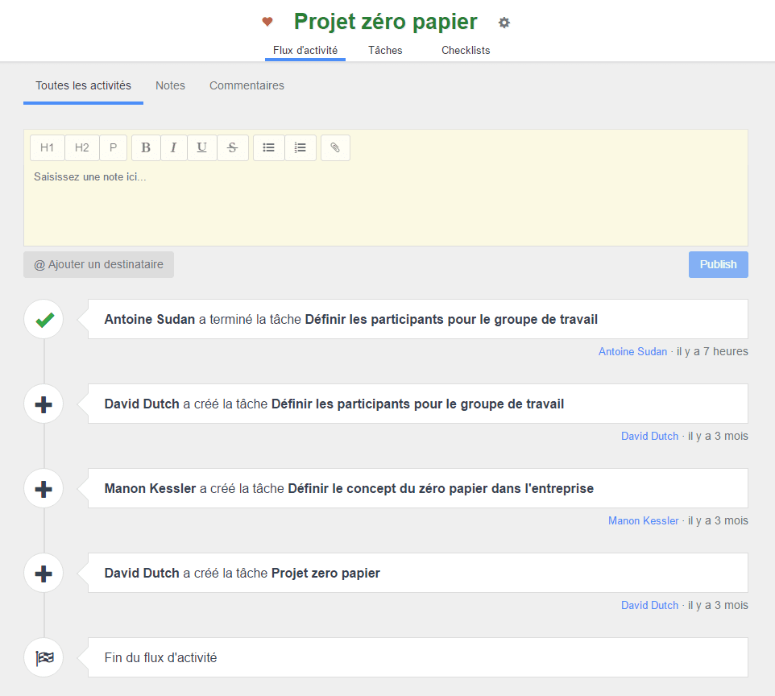Click Fin du flux d'activité text
The width and height of the screenshot is (775, 696).
click(x=160, y=658)
